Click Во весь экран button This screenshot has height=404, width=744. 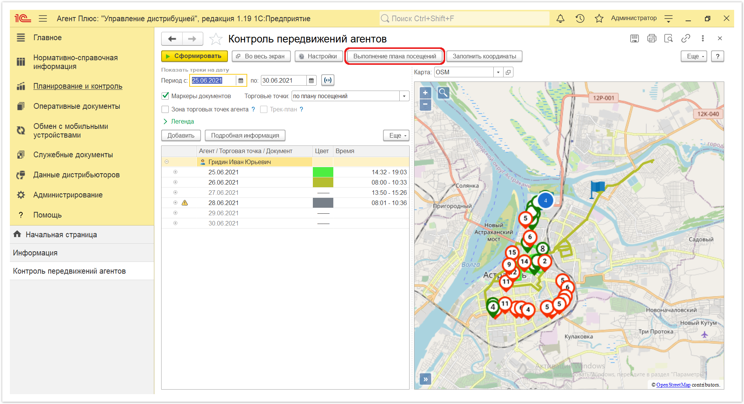pyautogui.click(x=261, y=56)
